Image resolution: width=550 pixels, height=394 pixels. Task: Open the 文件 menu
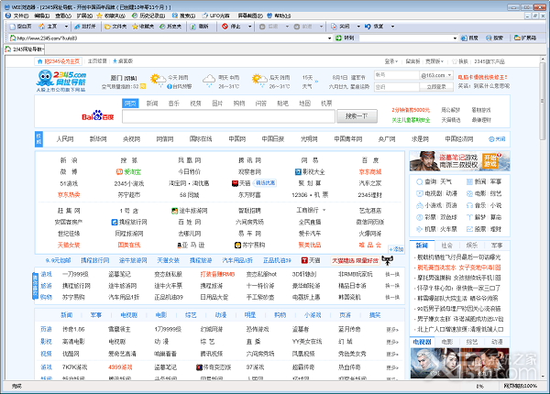coord(18,16)
